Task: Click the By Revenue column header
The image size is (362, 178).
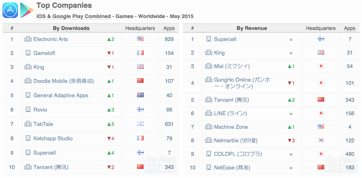Action: (252, 28)
